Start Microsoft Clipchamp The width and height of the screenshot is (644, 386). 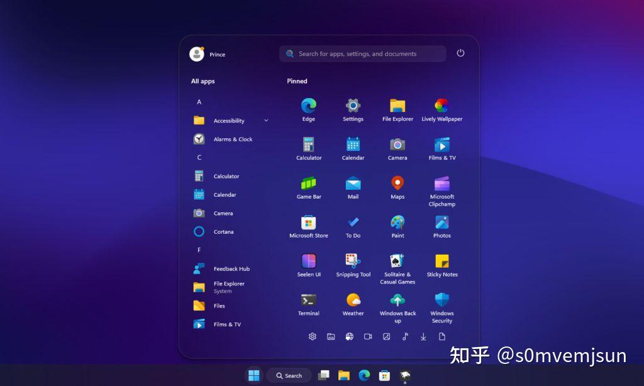coord(441,184)
